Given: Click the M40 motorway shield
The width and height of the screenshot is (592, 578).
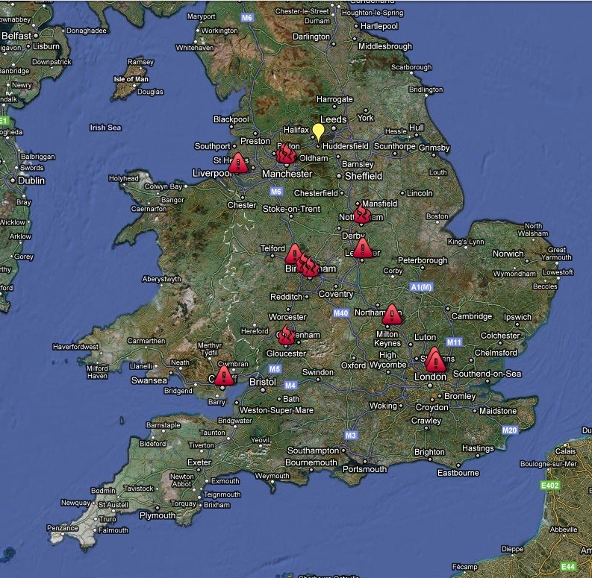Looking at the screenshot, I should pyautogui.click(x=342, y=312).
